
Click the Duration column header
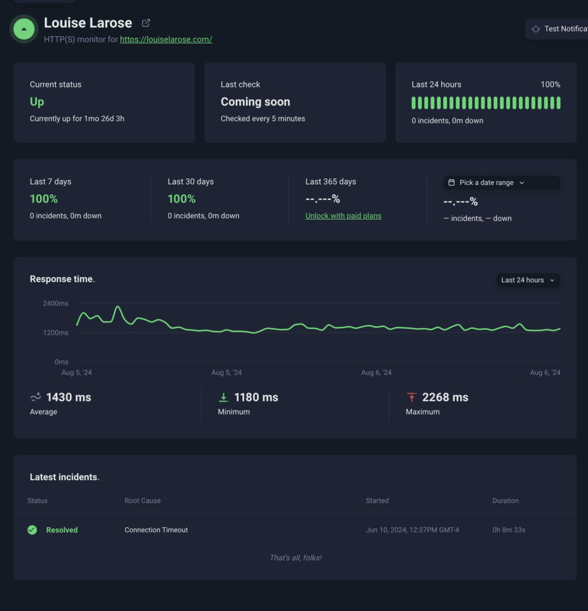coord(505,501)
